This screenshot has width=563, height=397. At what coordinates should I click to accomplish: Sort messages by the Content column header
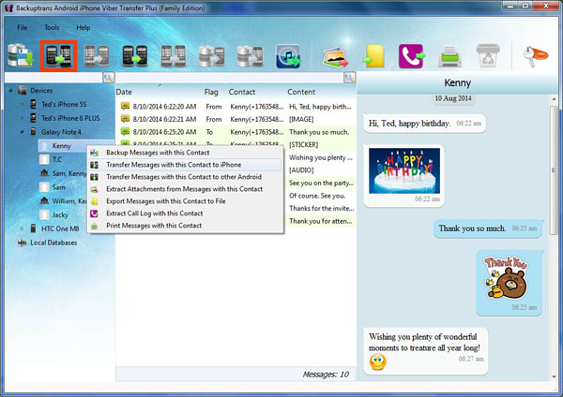(301, 92)
